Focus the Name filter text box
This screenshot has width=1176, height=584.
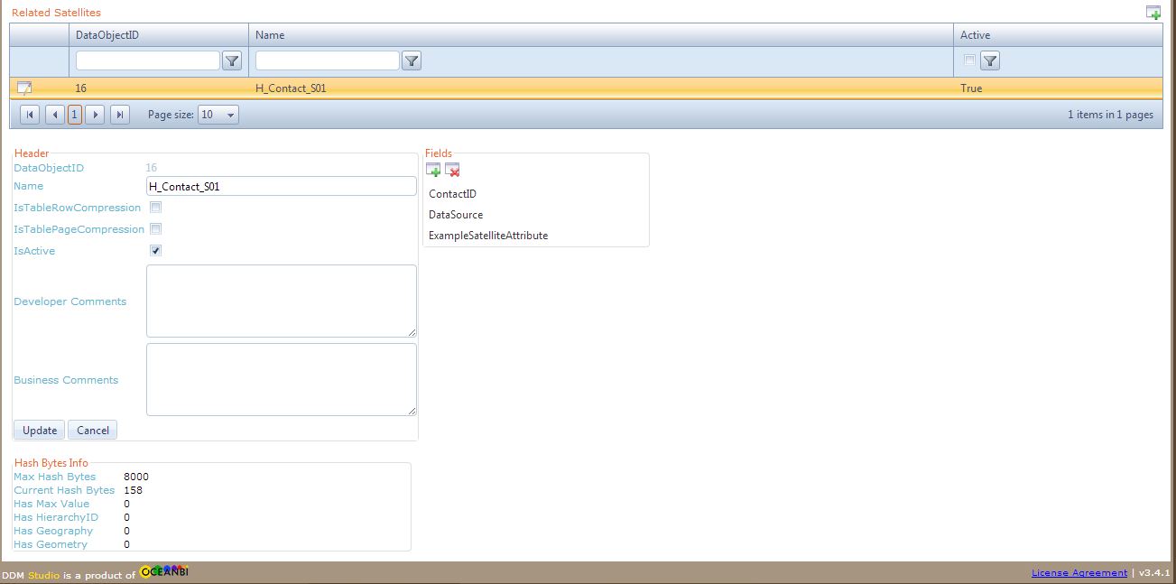click(x=328, y=60)
